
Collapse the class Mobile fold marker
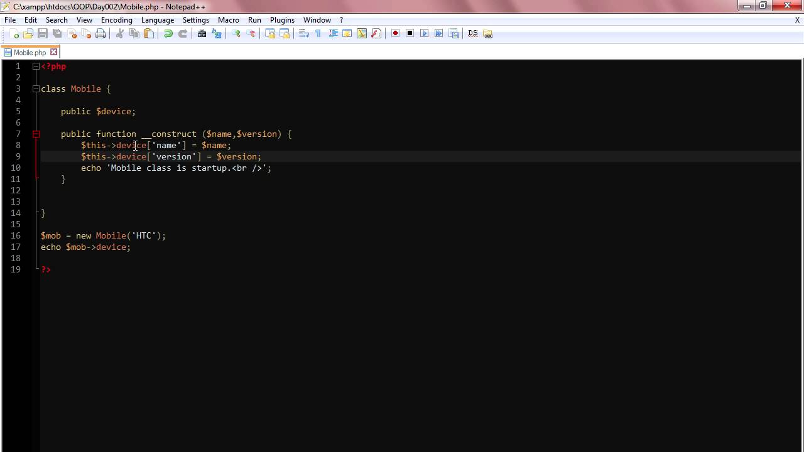(36, 89)
